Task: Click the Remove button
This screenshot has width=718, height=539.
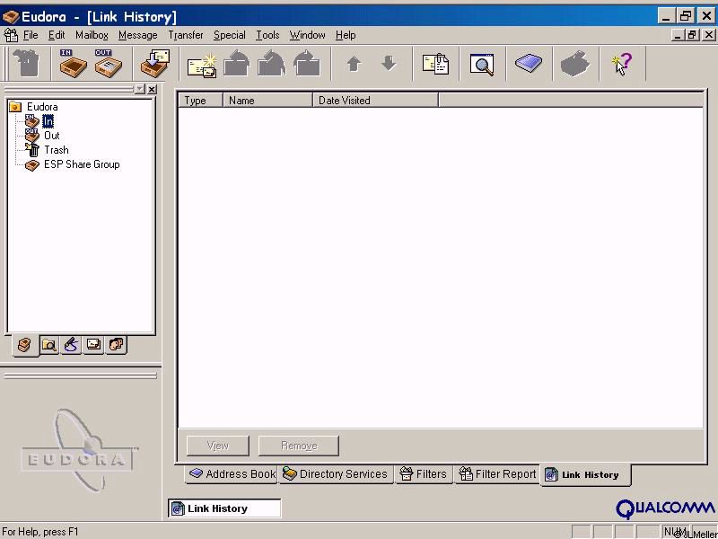Action: [x=299, y=446]
